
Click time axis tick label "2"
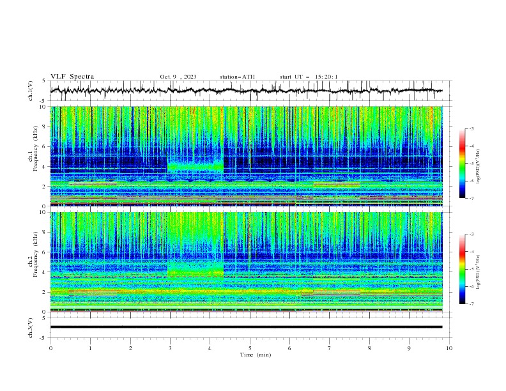130,348
